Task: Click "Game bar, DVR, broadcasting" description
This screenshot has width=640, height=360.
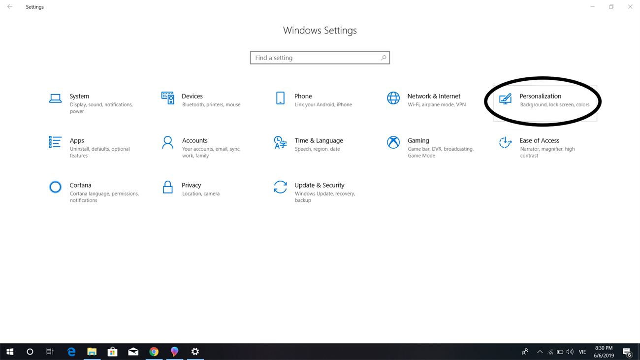Action: click(441, 149)
